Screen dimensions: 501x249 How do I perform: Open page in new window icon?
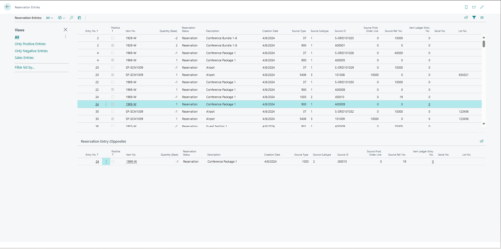tap(474, 7)
